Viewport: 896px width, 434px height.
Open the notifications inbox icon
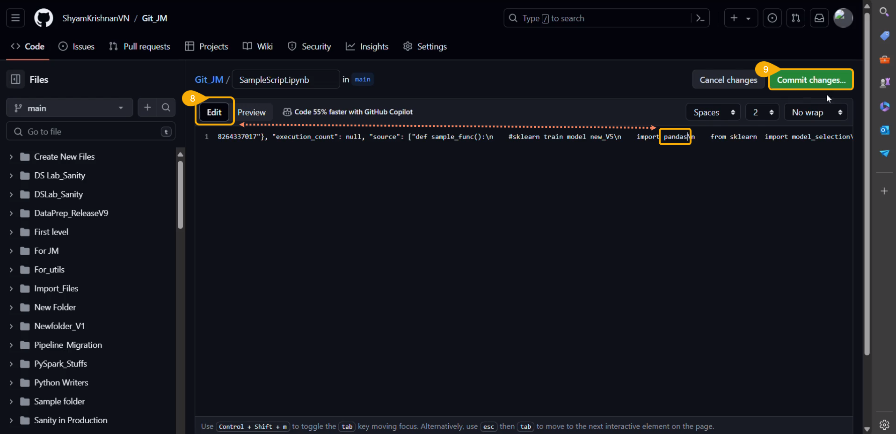tap(819, 18)
